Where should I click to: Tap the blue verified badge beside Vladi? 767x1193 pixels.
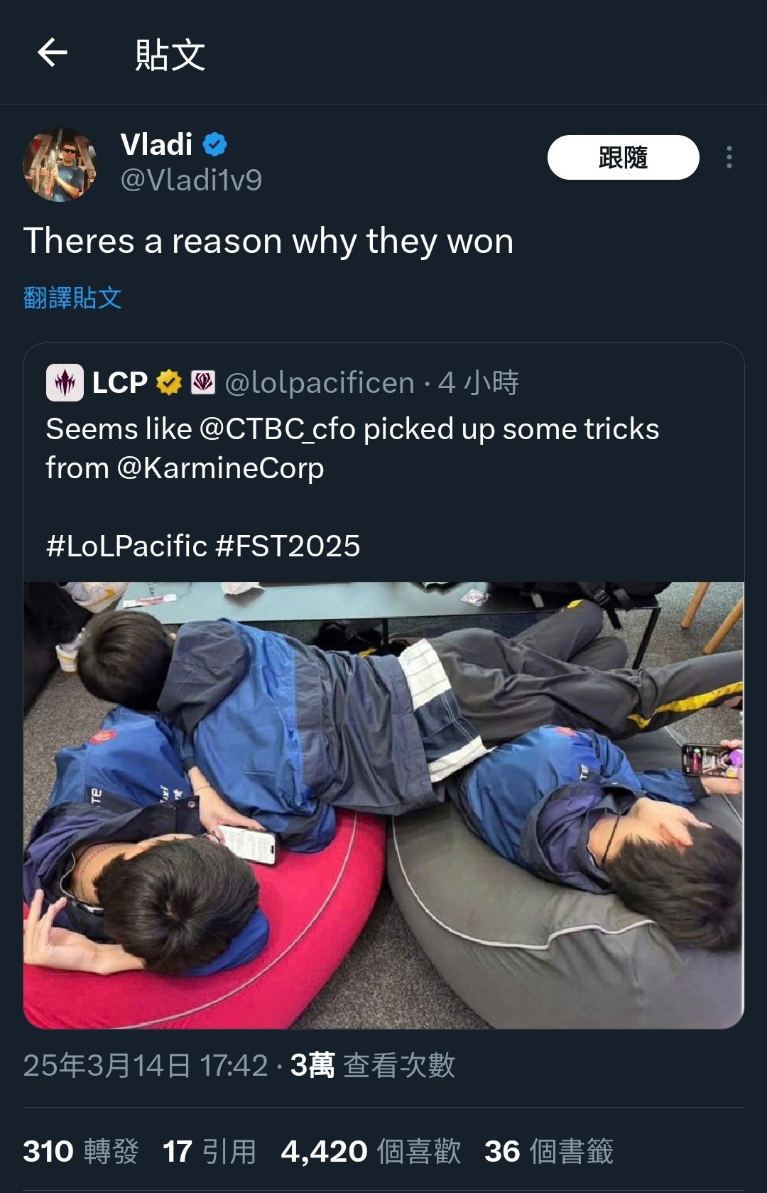tap(215, 145)
